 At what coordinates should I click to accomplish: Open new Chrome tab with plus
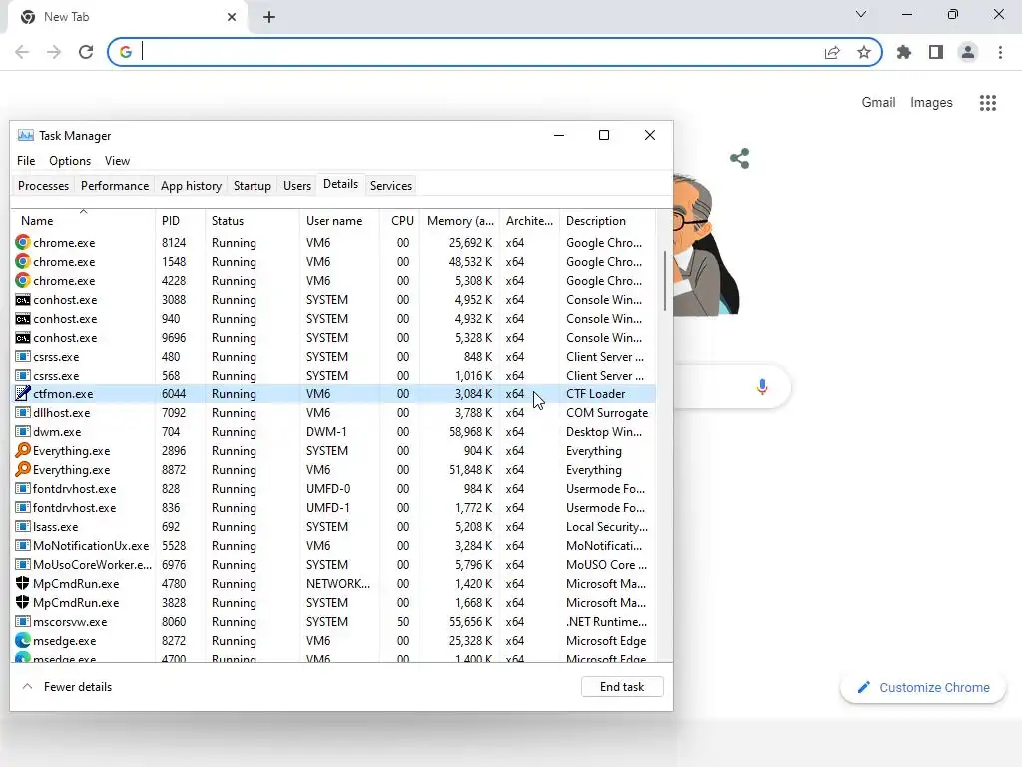click(x=269, y=17)
